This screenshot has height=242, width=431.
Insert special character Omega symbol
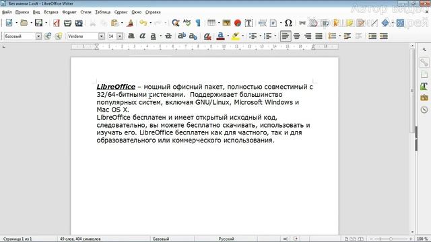(288, 23)
